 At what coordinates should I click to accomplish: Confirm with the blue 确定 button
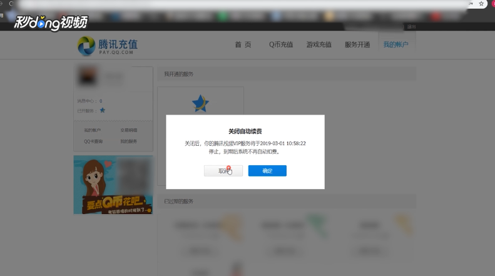click(267, 171)
